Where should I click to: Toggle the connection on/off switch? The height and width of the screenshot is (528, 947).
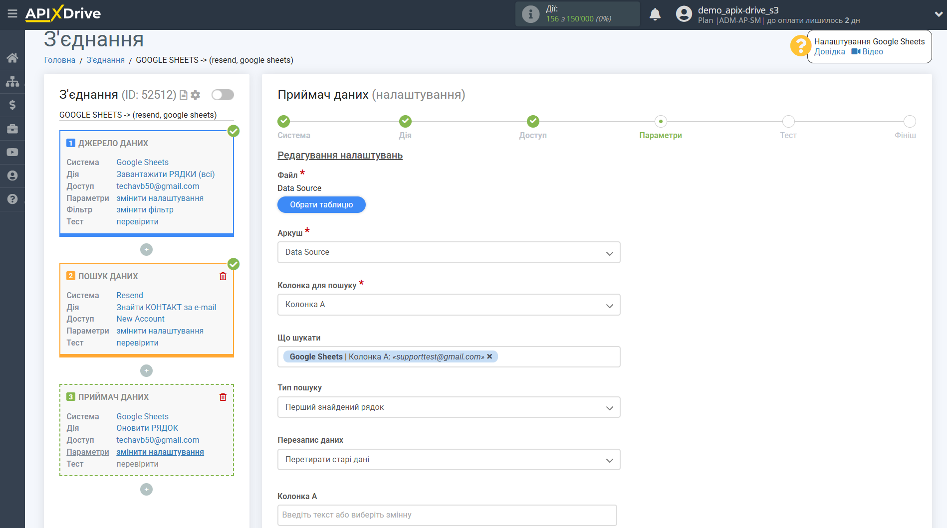tap(223, 95)
